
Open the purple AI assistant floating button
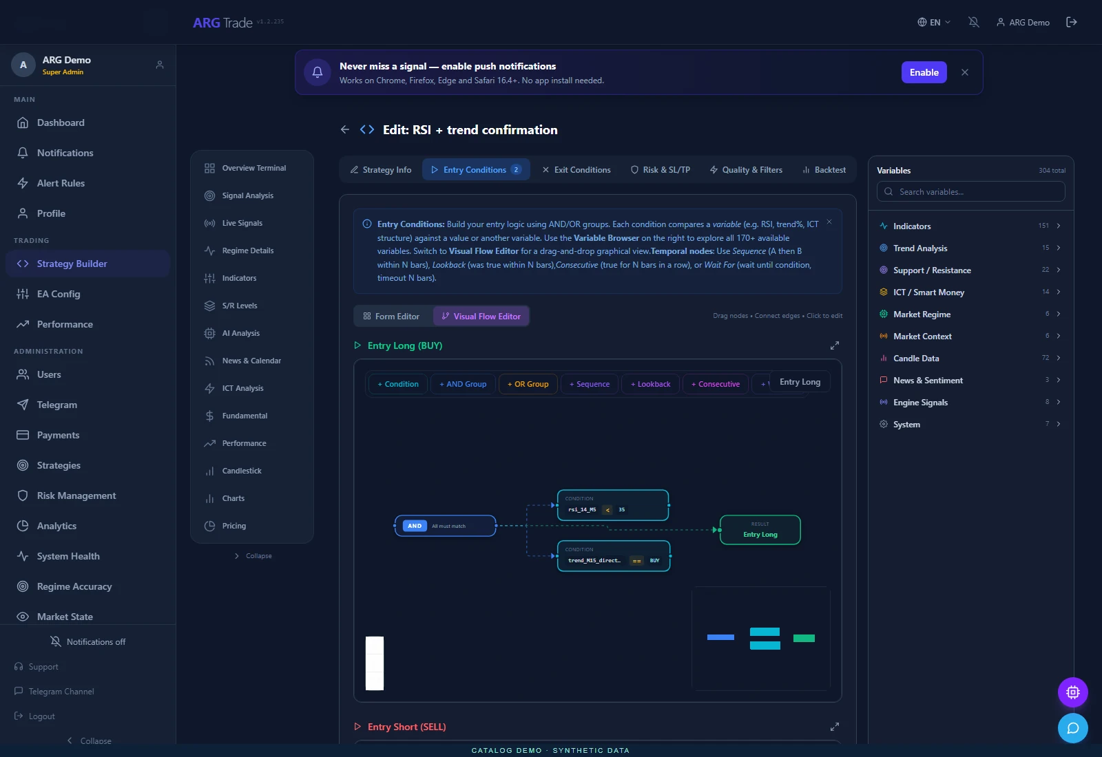coord(1073,692)
